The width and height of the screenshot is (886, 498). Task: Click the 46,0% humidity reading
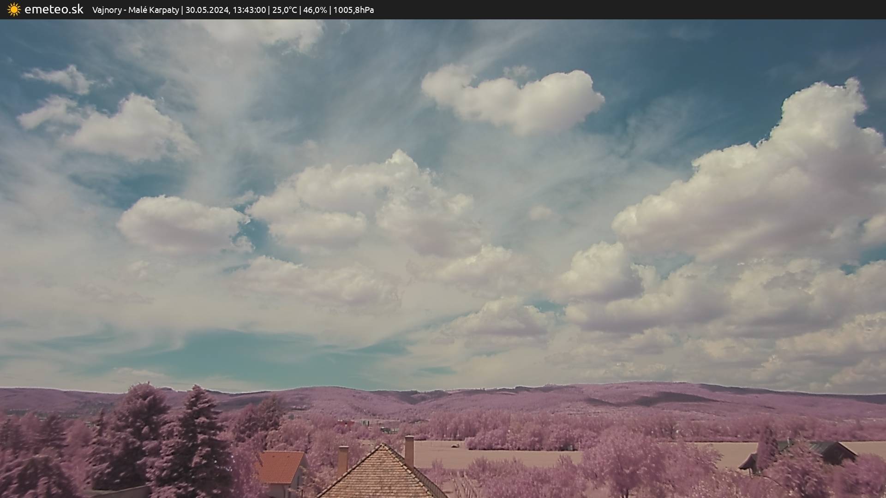tap(315, 10)
